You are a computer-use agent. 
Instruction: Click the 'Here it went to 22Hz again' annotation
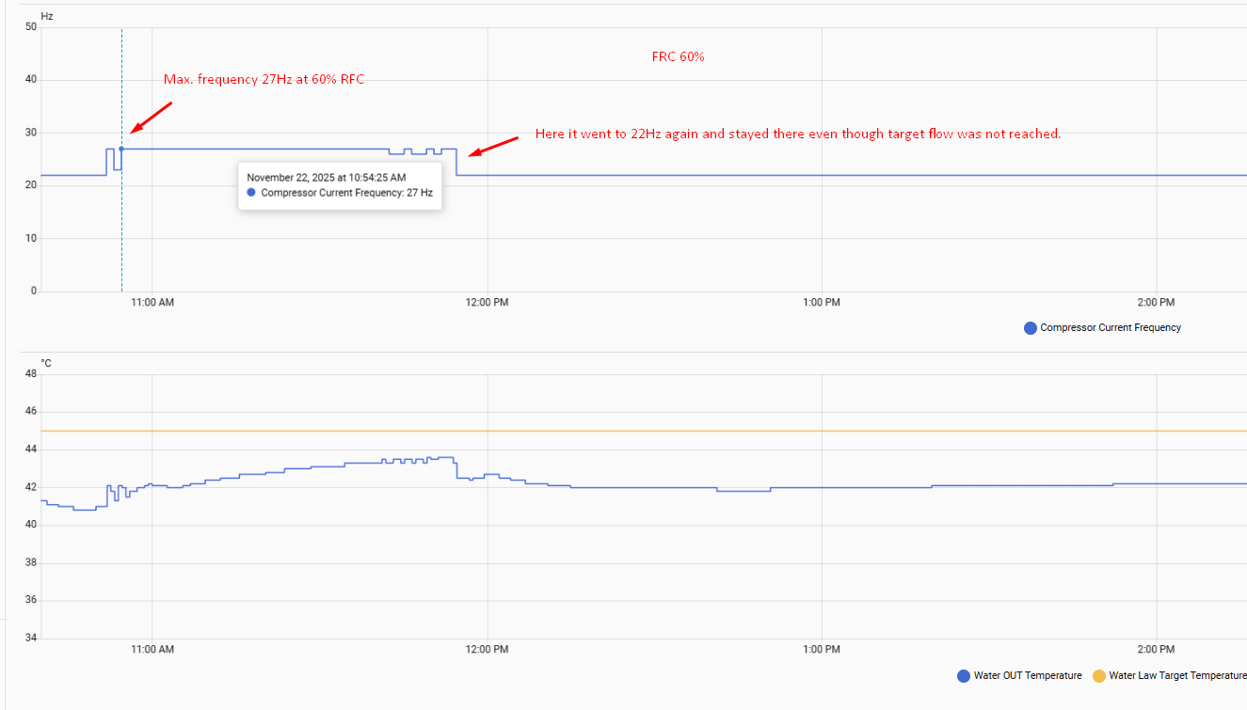[x=797, y=134]
